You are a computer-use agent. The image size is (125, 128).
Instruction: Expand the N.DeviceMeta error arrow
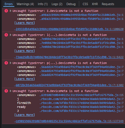click(x=10, y=91)
